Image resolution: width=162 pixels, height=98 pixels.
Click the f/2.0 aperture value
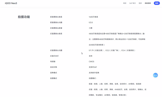[91, 22]
